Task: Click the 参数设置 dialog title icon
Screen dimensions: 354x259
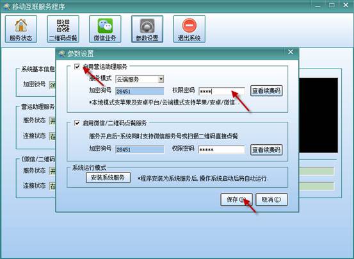Action: pos(61,54)
